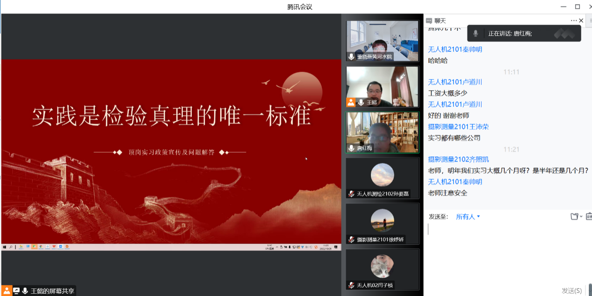Viewport: 592px width, 296px height.
Task: Click the muted mic icon on 无人机测绘2102孙要磊 tile
Action: pyautogui.click(x=351, y=194)
